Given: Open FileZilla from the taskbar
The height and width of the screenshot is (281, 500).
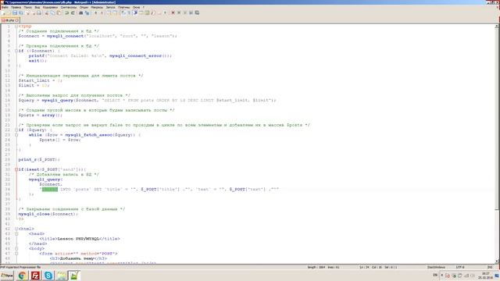Looking at the screenshot, I should (35, 276).
